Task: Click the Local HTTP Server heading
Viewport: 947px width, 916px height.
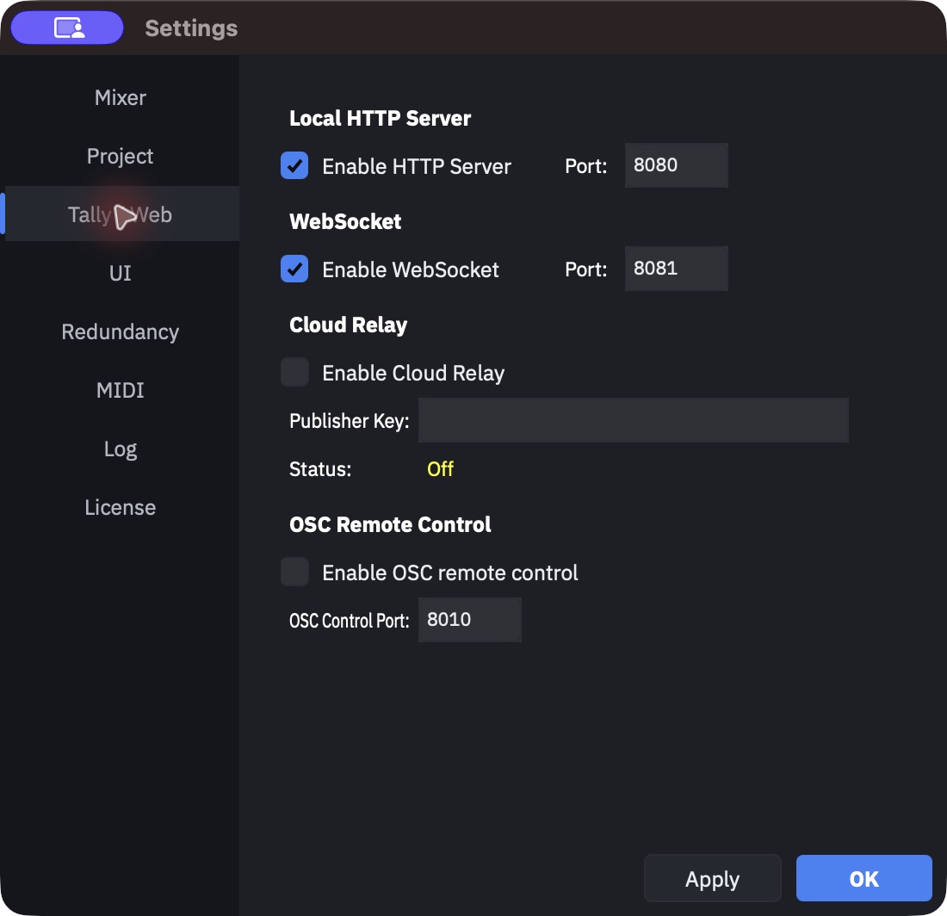Action: point(380,118)
